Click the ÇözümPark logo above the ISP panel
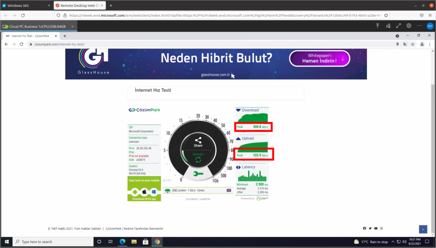 pyautogui.click(x=144, y=110)
